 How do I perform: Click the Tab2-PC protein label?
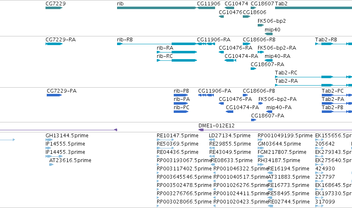pos(333,91)
